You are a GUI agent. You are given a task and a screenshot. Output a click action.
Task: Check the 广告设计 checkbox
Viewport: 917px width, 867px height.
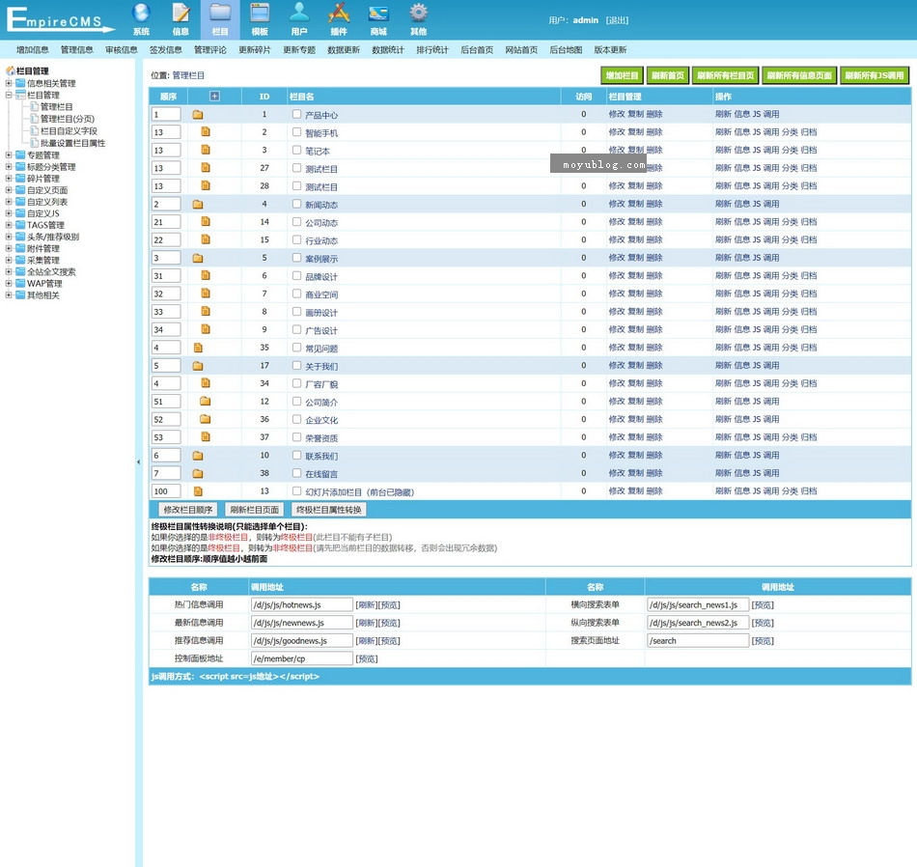(x=297, y=329)
